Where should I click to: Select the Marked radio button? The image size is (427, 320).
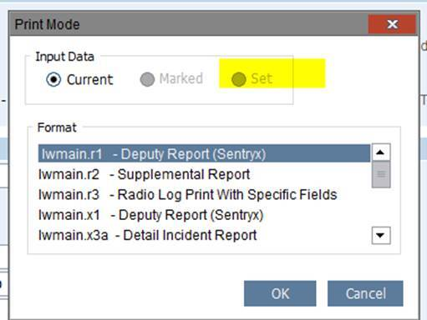coord(147,79)
